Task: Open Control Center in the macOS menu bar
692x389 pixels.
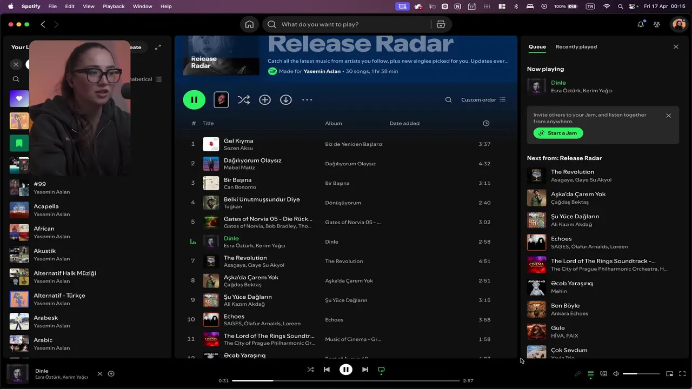Action: pyautogui.click(x=633, y=6)
